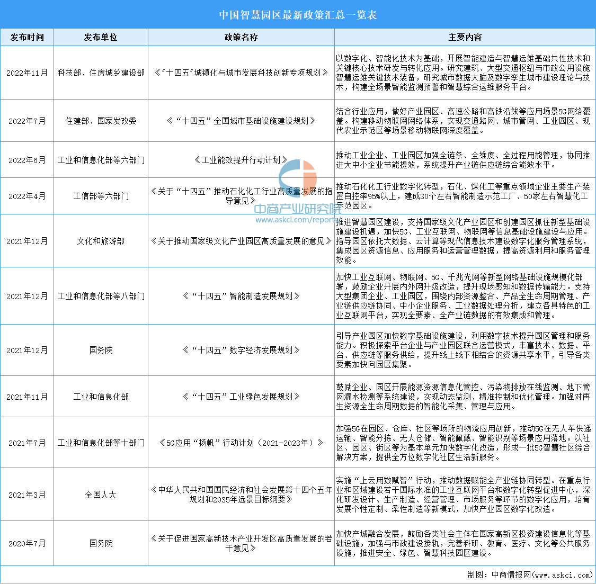Screen dimensions: 596x584
Task: Click content text starting 加快工业互联网、物联网
Action: pos(463,296)
